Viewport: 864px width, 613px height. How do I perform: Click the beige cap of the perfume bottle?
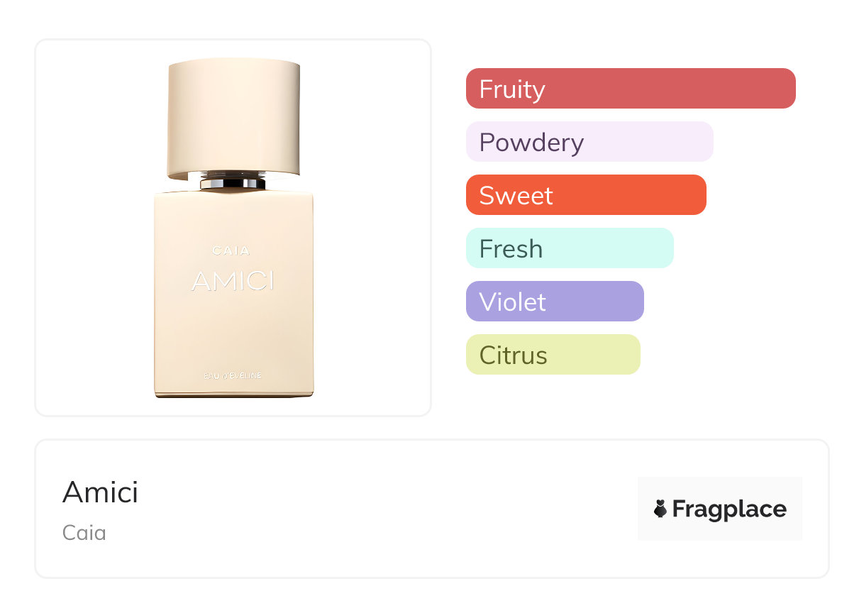(233, 117)
